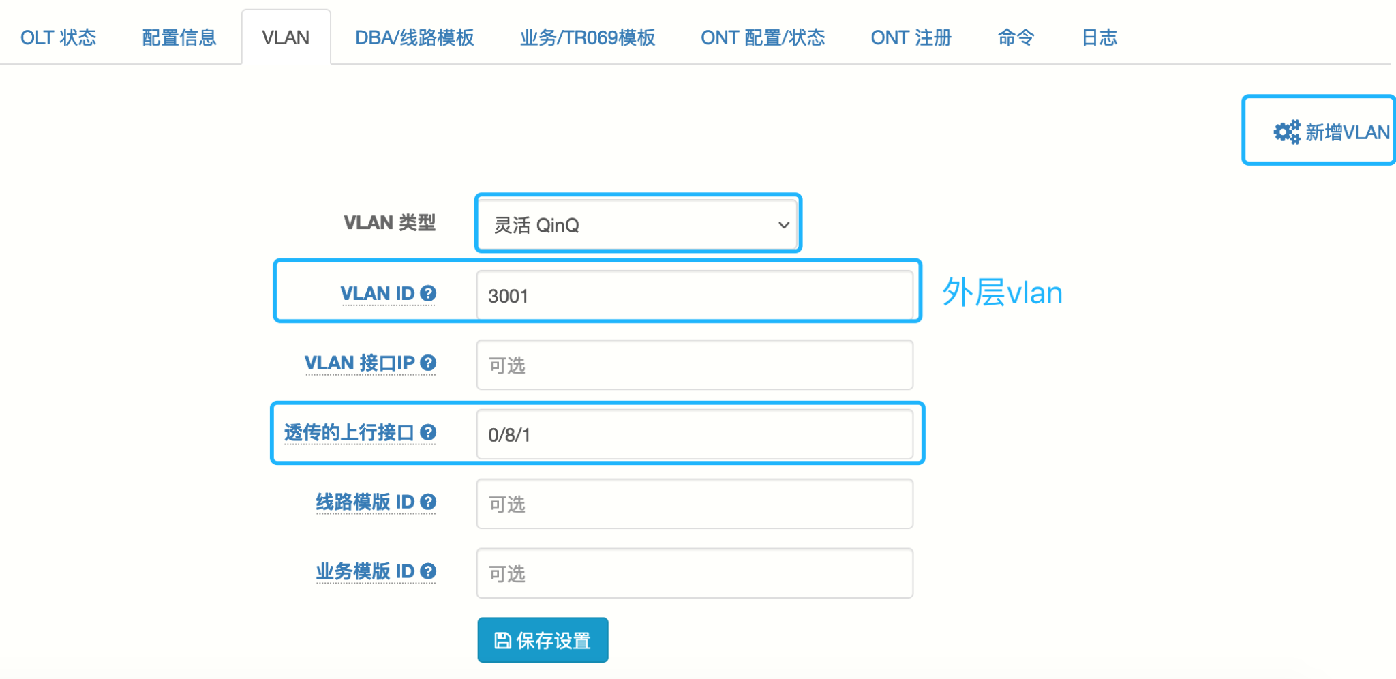Switch to the OLT 状态 tab
1396x679 pixels.
click(x=59, y=37)
